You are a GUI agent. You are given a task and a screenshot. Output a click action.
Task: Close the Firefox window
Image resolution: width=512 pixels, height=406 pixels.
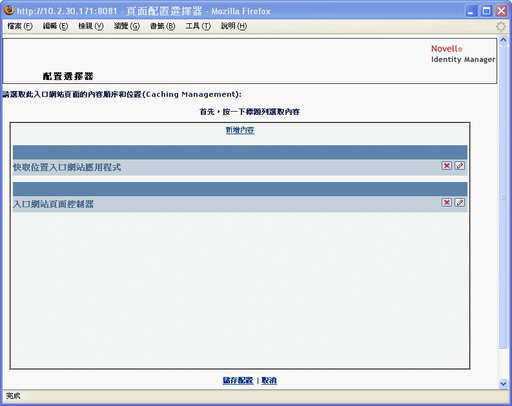(501, 11)
